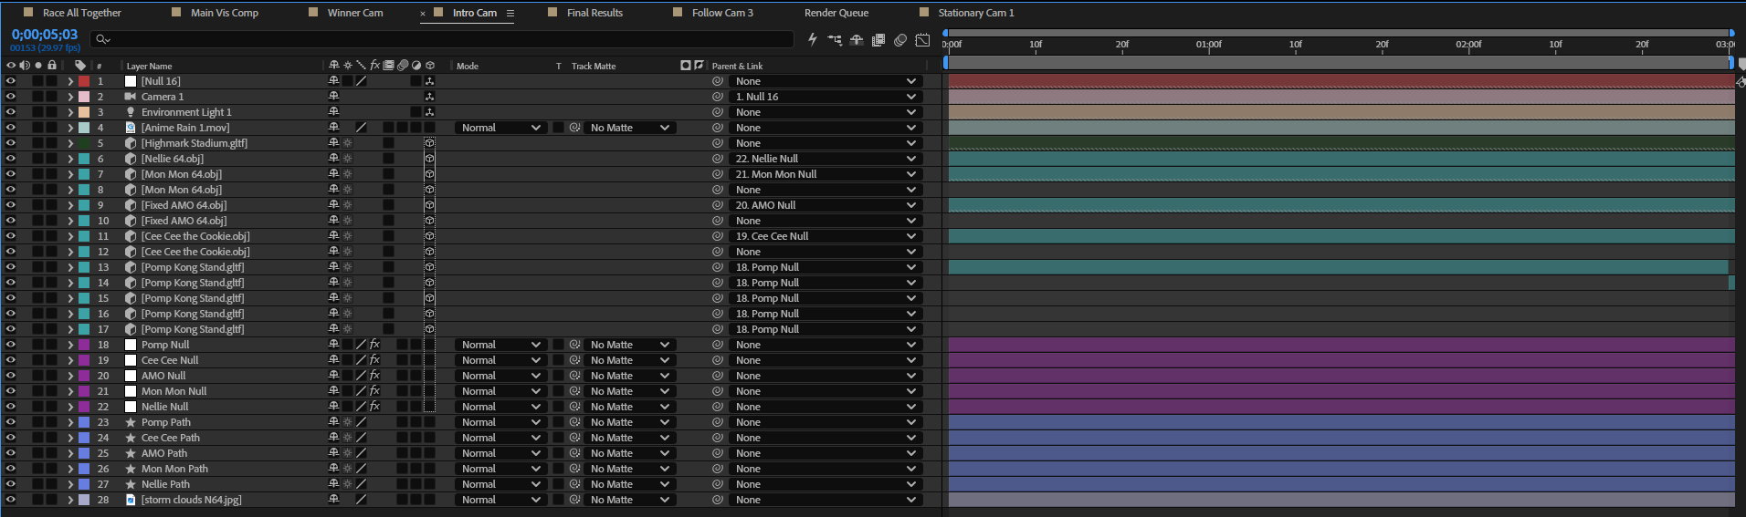1746x517 pixels.
Task: Click the Mode column header
Action: pos(468,66)
